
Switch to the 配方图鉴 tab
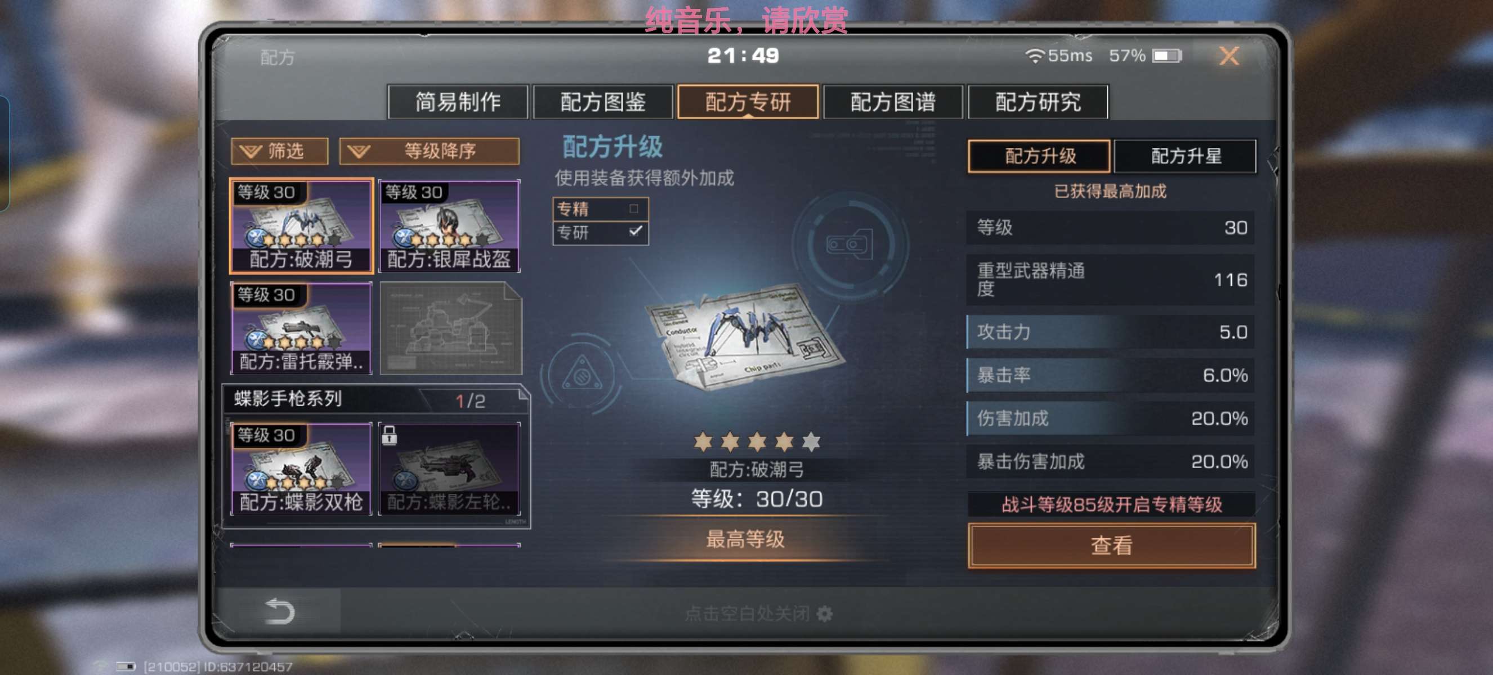[603, 102]
